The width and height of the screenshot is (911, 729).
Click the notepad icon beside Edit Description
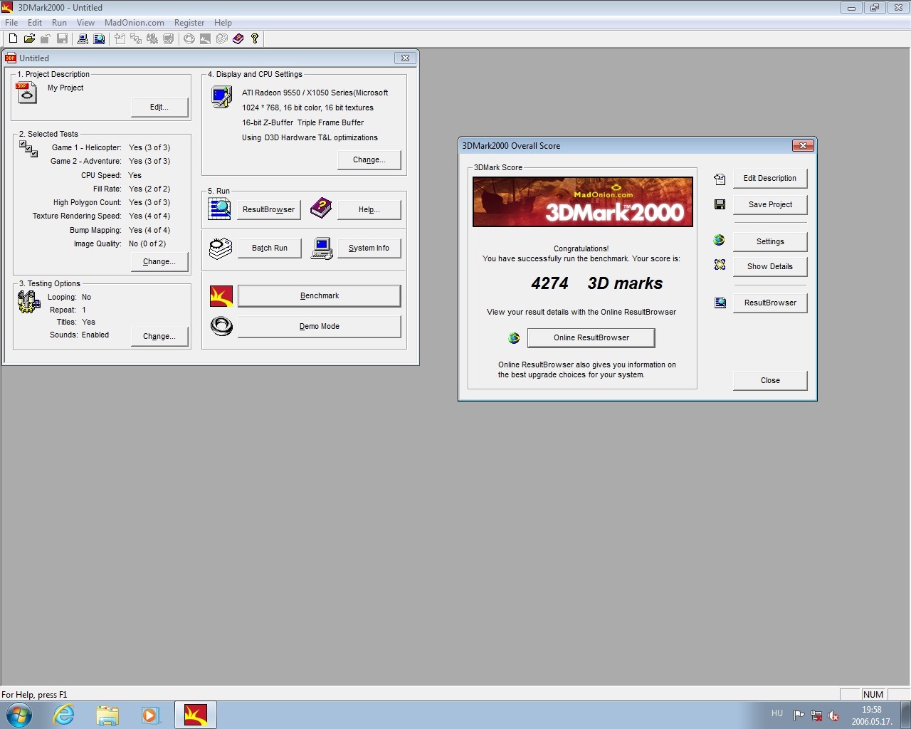coord(720,179)
